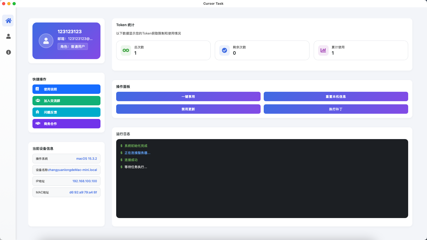Viewport: 427px width, 240px height.
Task: Click the book icon on 使用说明
Action: [37, 89]
